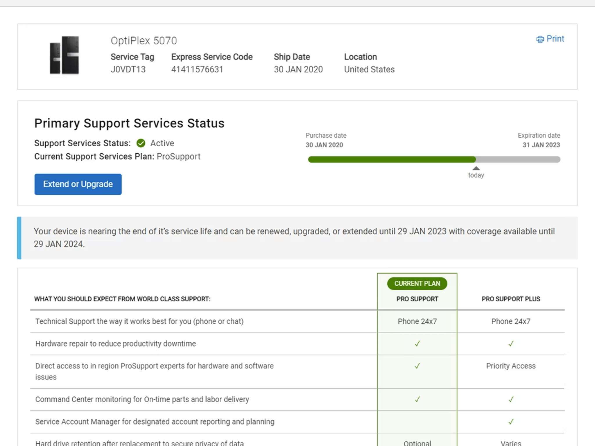Click the green warranty progress bar
Viewport: 595px width, 446px height.
[x=392, y=159]
